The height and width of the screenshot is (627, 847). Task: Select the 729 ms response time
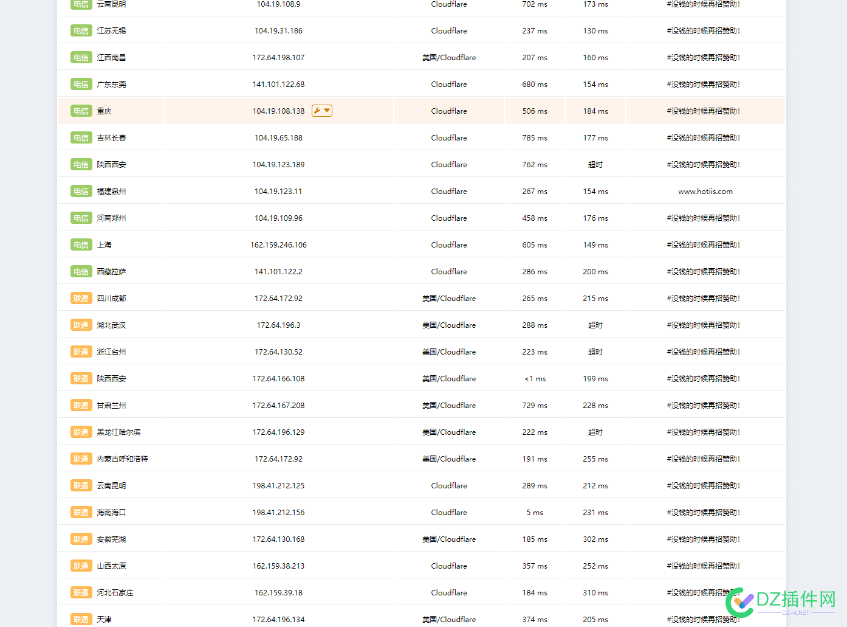coord(535,406)
